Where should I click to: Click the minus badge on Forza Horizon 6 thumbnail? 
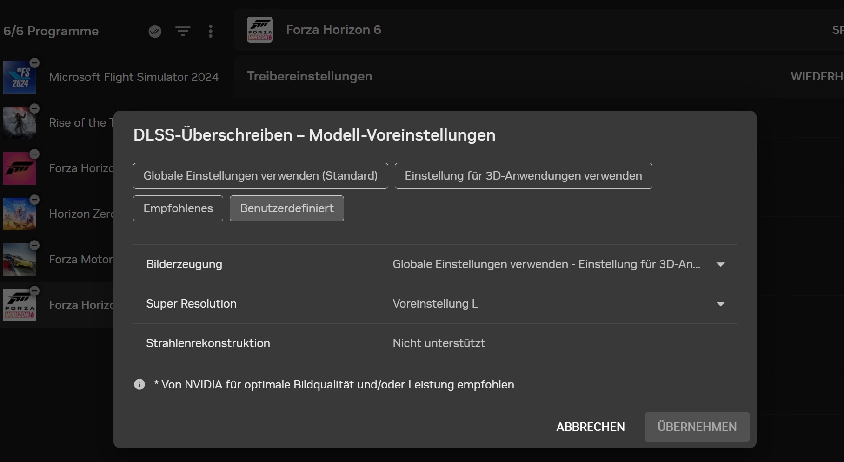(34, 291)
